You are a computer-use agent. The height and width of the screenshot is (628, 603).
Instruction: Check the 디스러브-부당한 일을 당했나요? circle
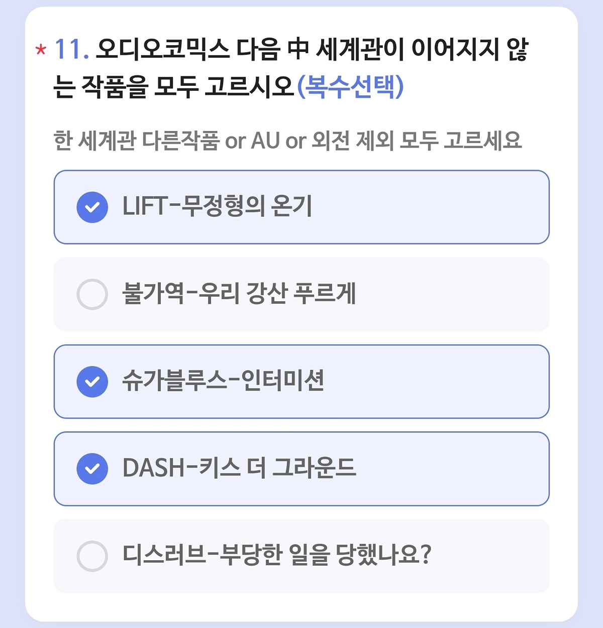point(92,556)
